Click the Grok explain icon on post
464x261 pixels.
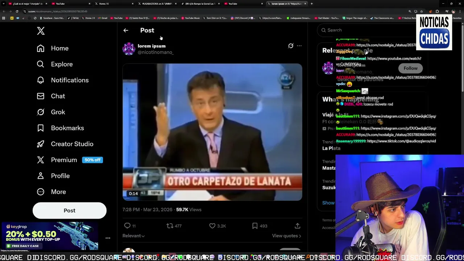point(291,46)
